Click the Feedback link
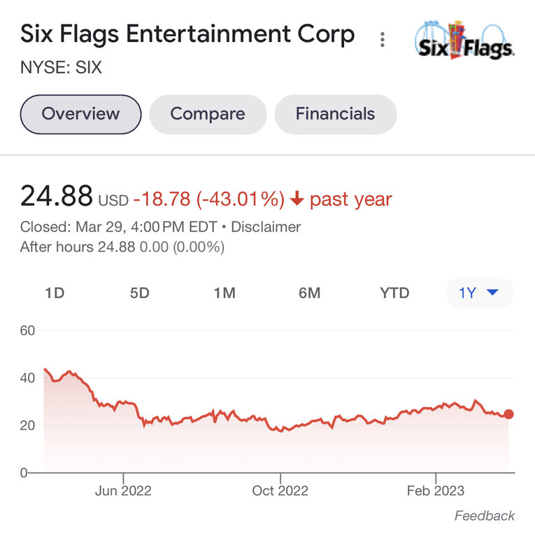This screenshot has height=537, width=535. [484, 516]
